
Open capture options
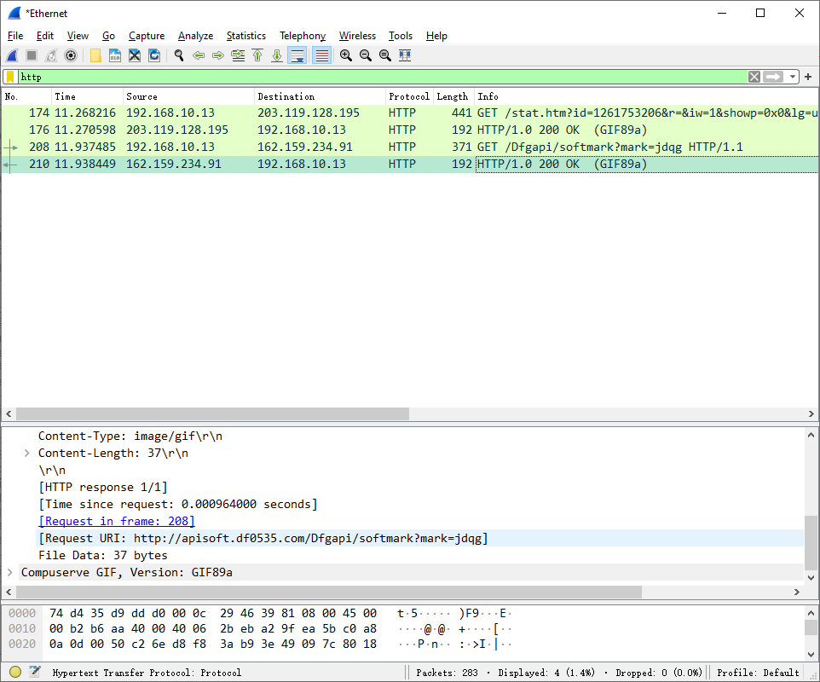tap(71, 55)
